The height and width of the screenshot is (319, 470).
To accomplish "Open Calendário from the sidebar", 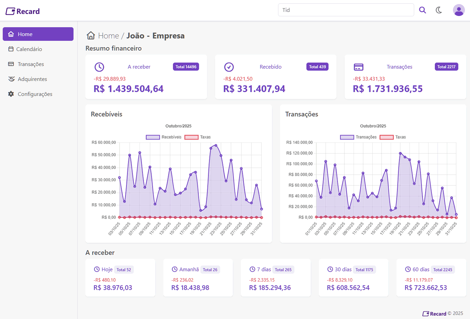I will [x=29, y=49].
